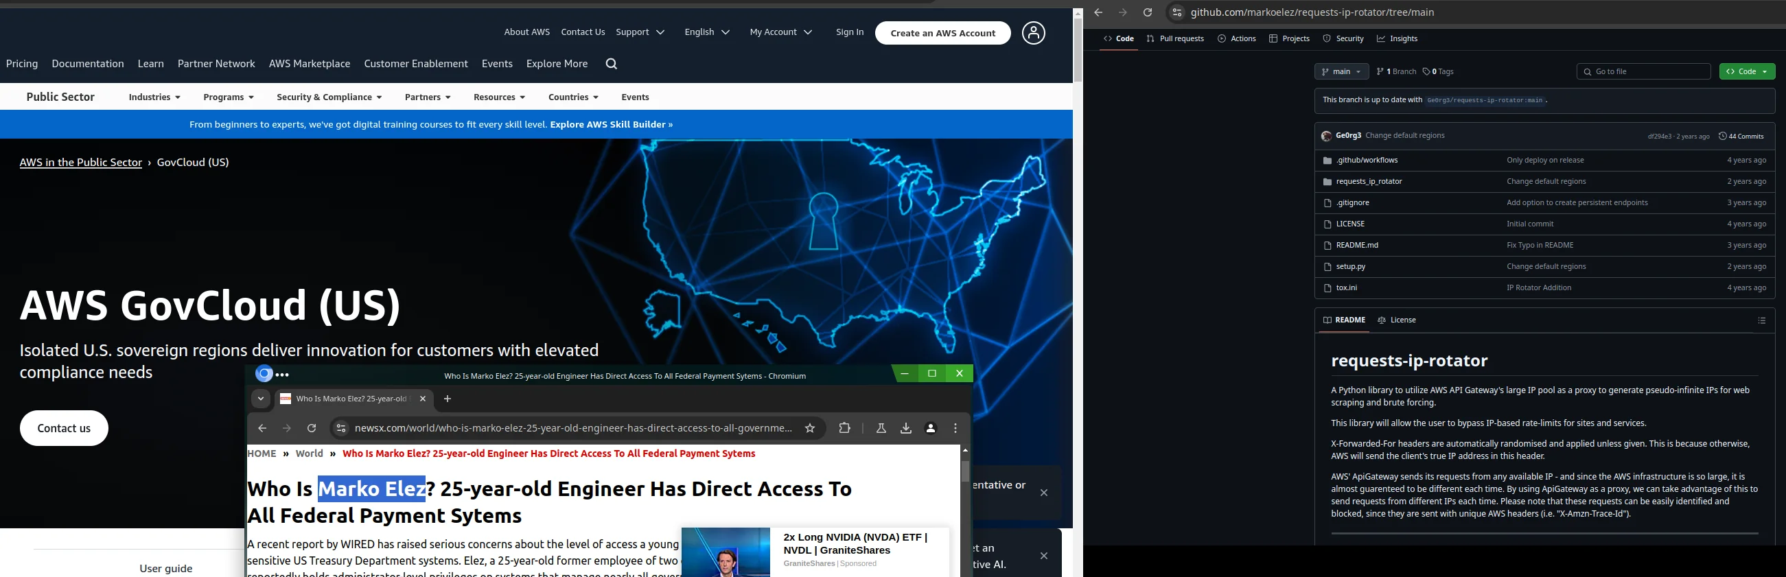Focus the Go to file search field

pos(1643,71)
